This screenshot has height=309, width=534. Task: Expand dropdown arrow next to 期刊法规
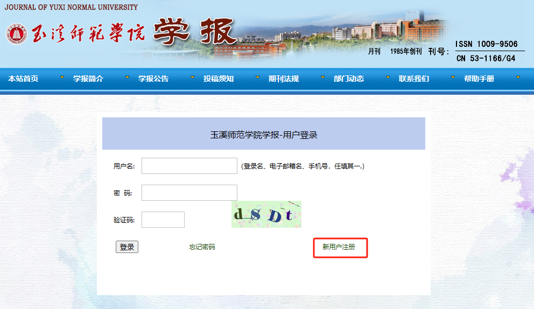point(322,78)
